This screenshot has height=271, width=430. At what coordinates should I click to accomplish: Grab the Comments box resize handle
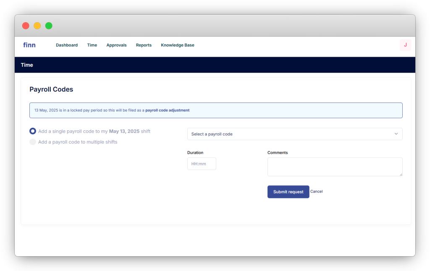[401, 174]
